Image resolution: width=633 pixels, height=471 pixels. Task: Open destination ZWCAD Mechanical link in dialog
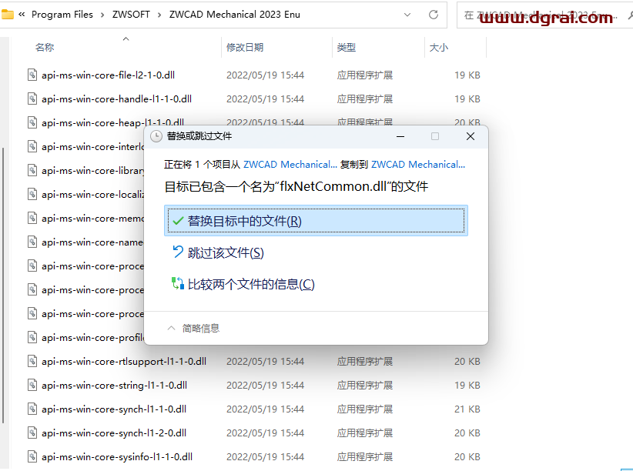tap(418, 164)
